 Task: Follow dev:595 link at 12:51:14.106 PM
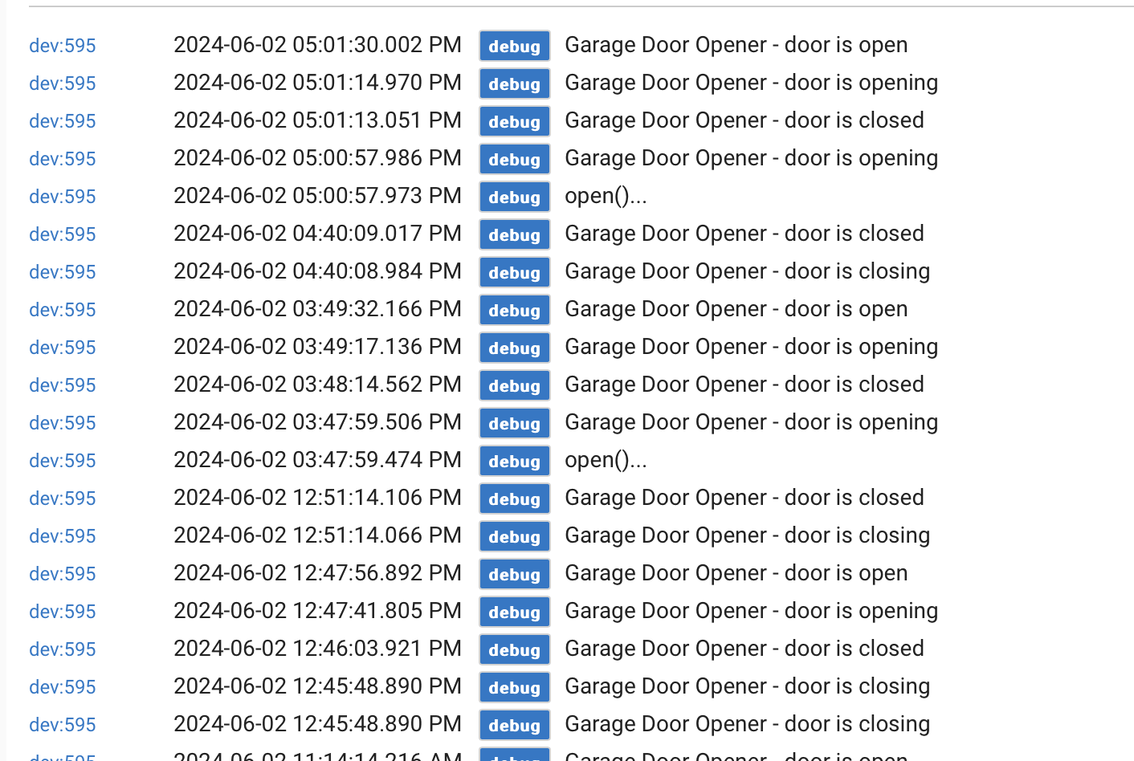point(63,499)
